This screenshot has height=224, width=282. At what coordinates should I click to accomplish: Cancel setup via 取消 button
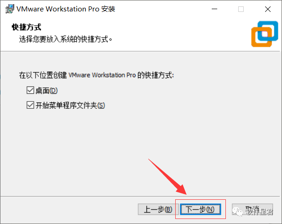click(252, 209)
